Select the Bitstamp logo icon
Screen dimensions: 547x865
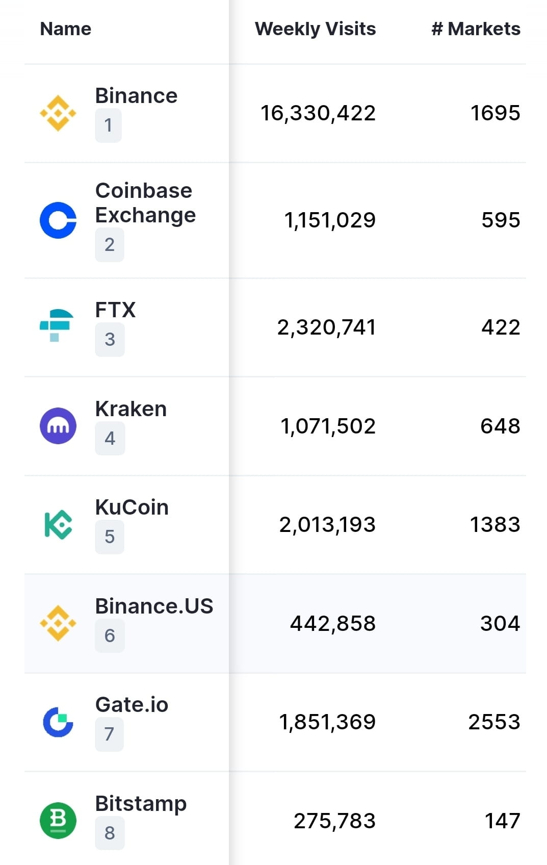point(58,820)
